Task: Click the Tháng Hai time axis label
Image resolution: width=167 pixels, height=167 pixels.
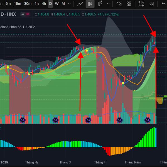Action: click(x=32, y=162)
